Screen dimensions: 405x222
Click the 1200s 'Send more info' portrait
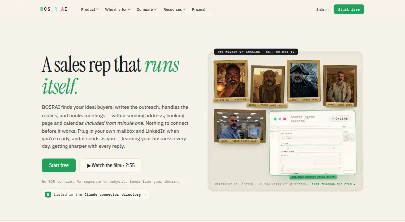click(x=267, y=86)
